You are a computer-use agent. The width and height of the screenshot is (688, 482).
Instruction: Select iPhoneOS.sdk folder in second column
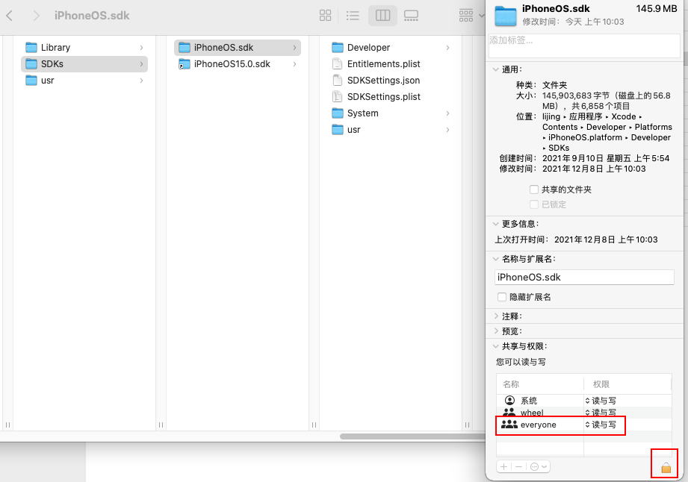[238, 47]
